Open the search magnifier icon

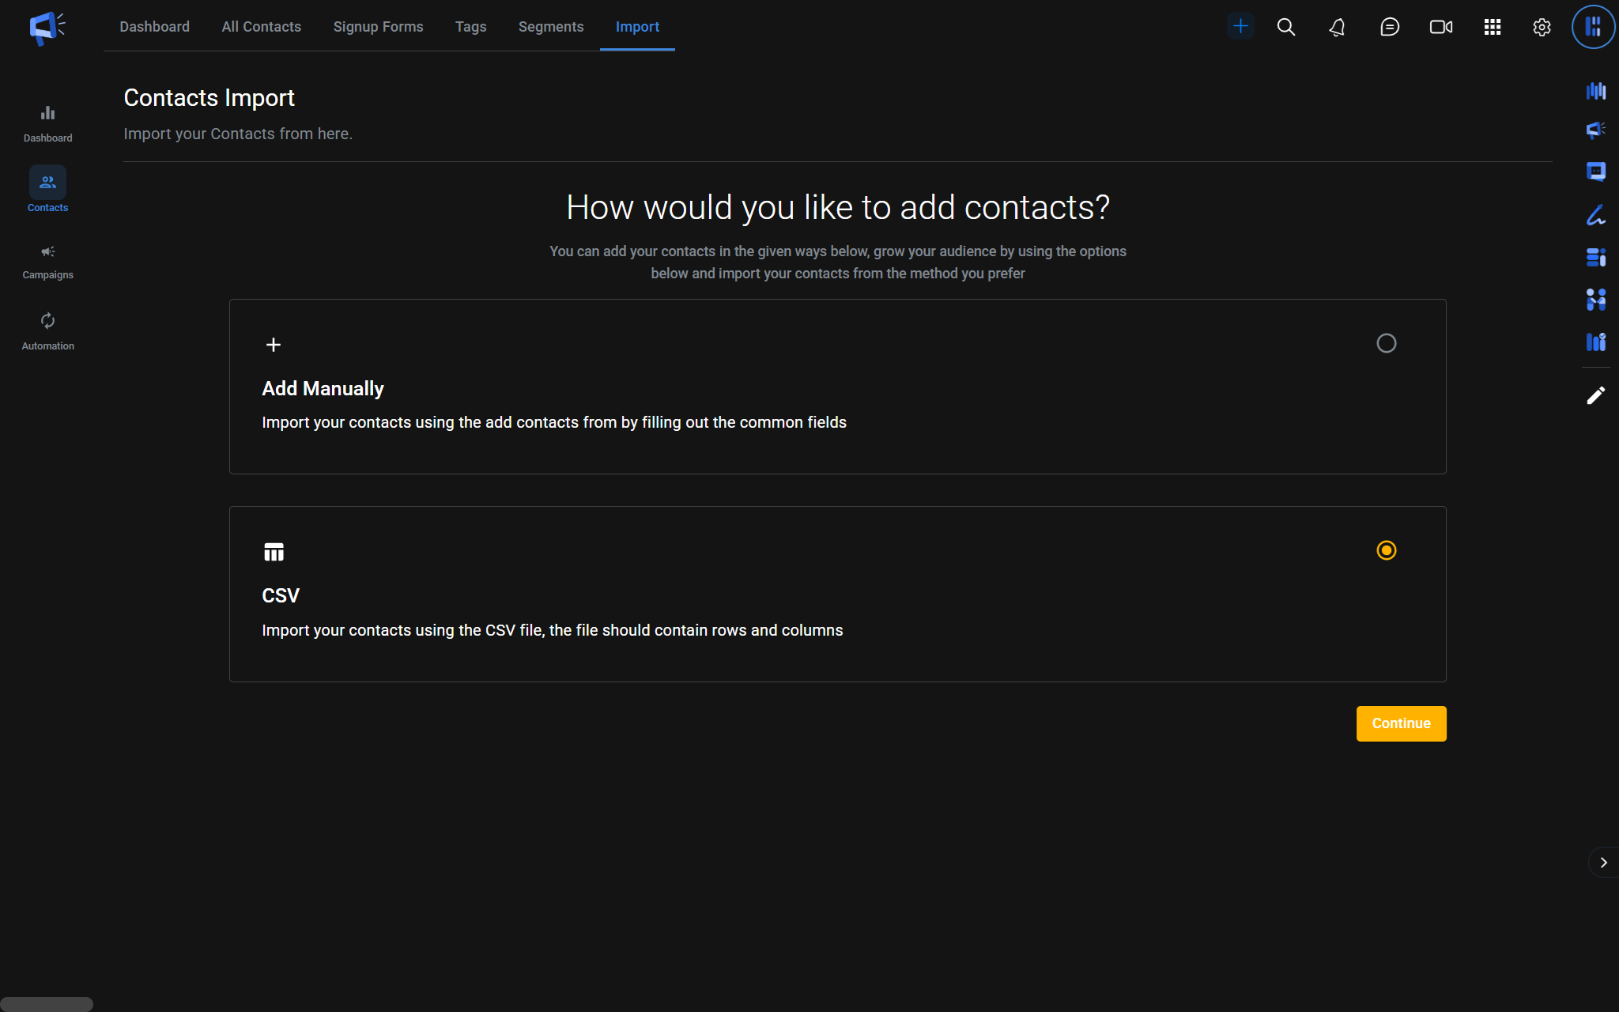(1286, 27)
